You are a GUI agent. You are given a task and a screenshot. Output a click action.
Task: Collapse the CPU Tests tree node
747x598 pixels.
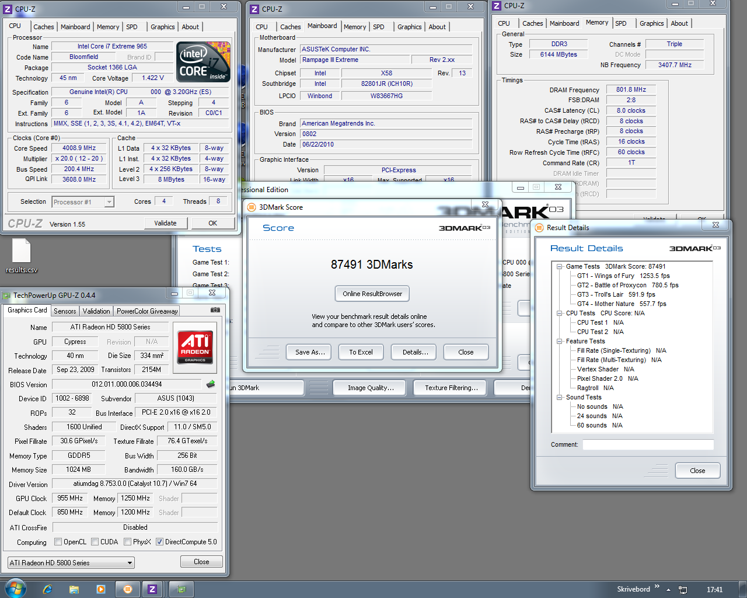click(559, 313)
